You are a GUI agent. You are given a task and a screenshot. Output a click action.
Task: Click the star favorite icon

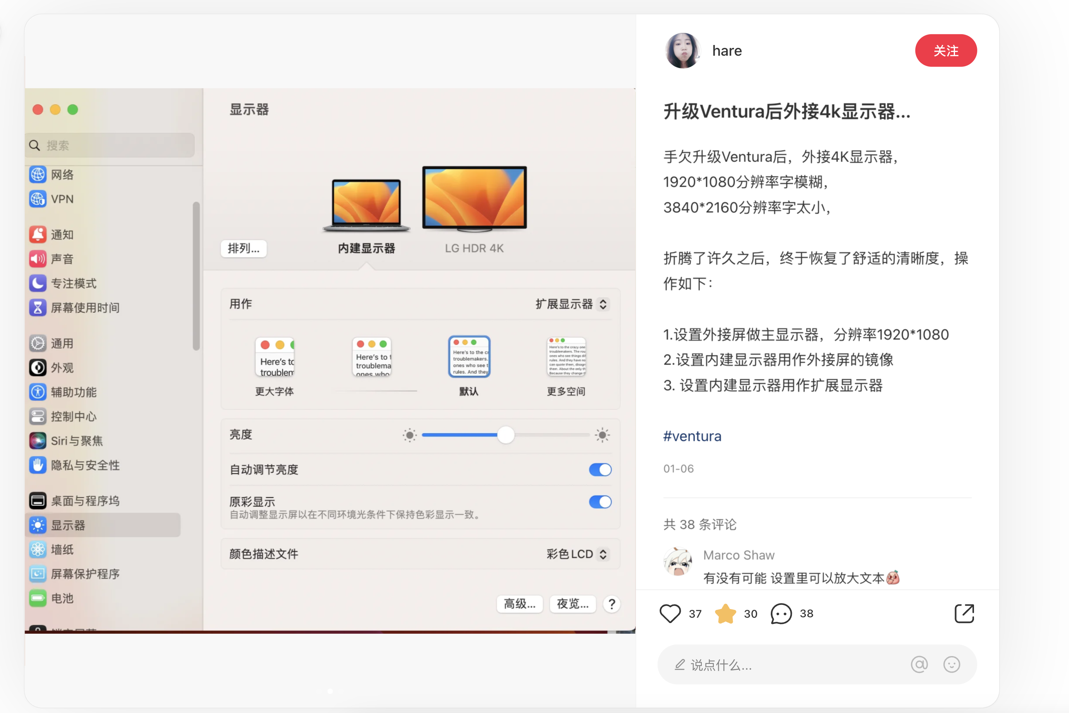click(x=725, y=614)
